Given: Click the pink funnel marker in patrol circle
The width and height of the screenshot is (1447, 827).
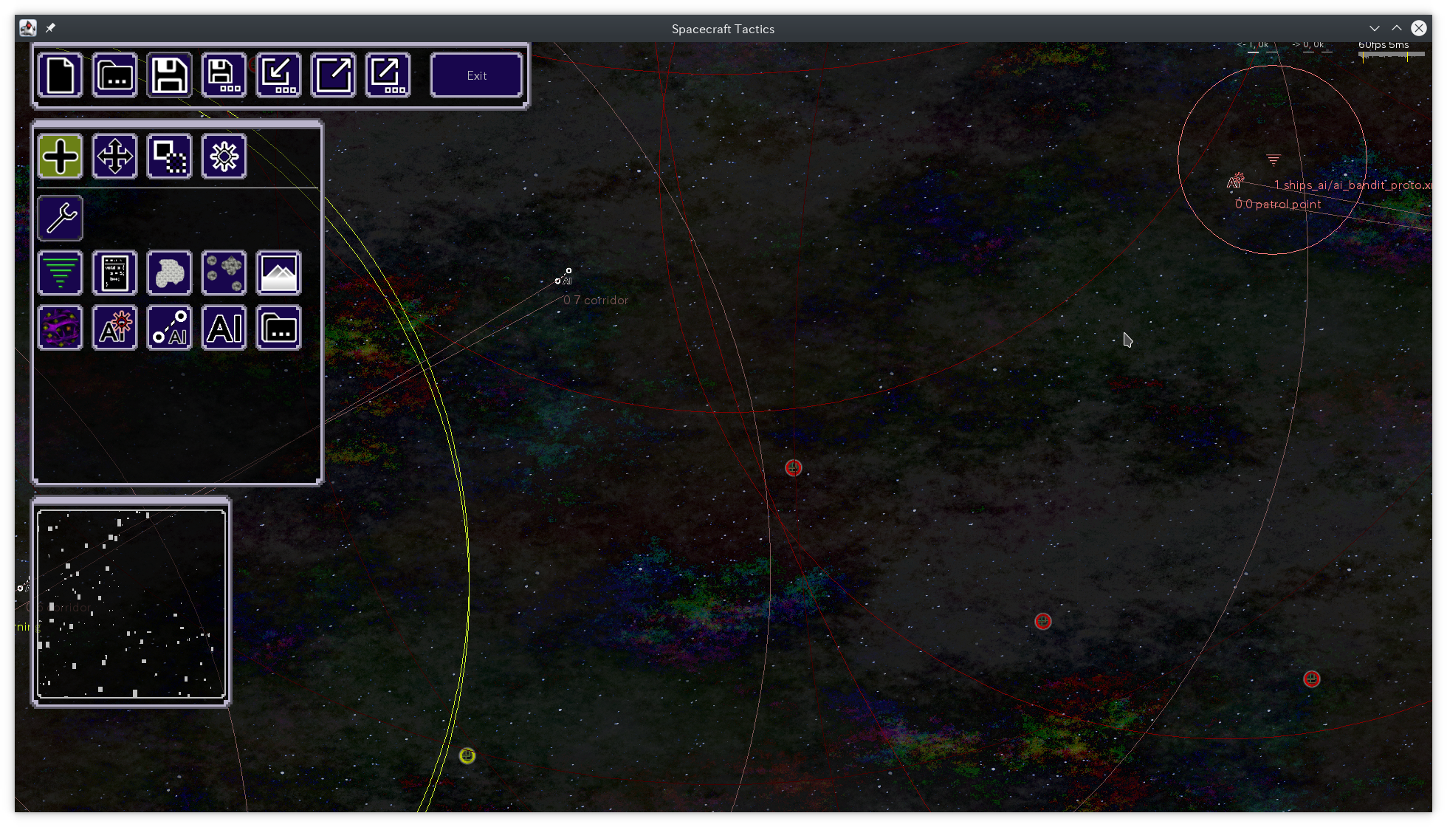Looking at the screenshot, I should pos(1274,159).
